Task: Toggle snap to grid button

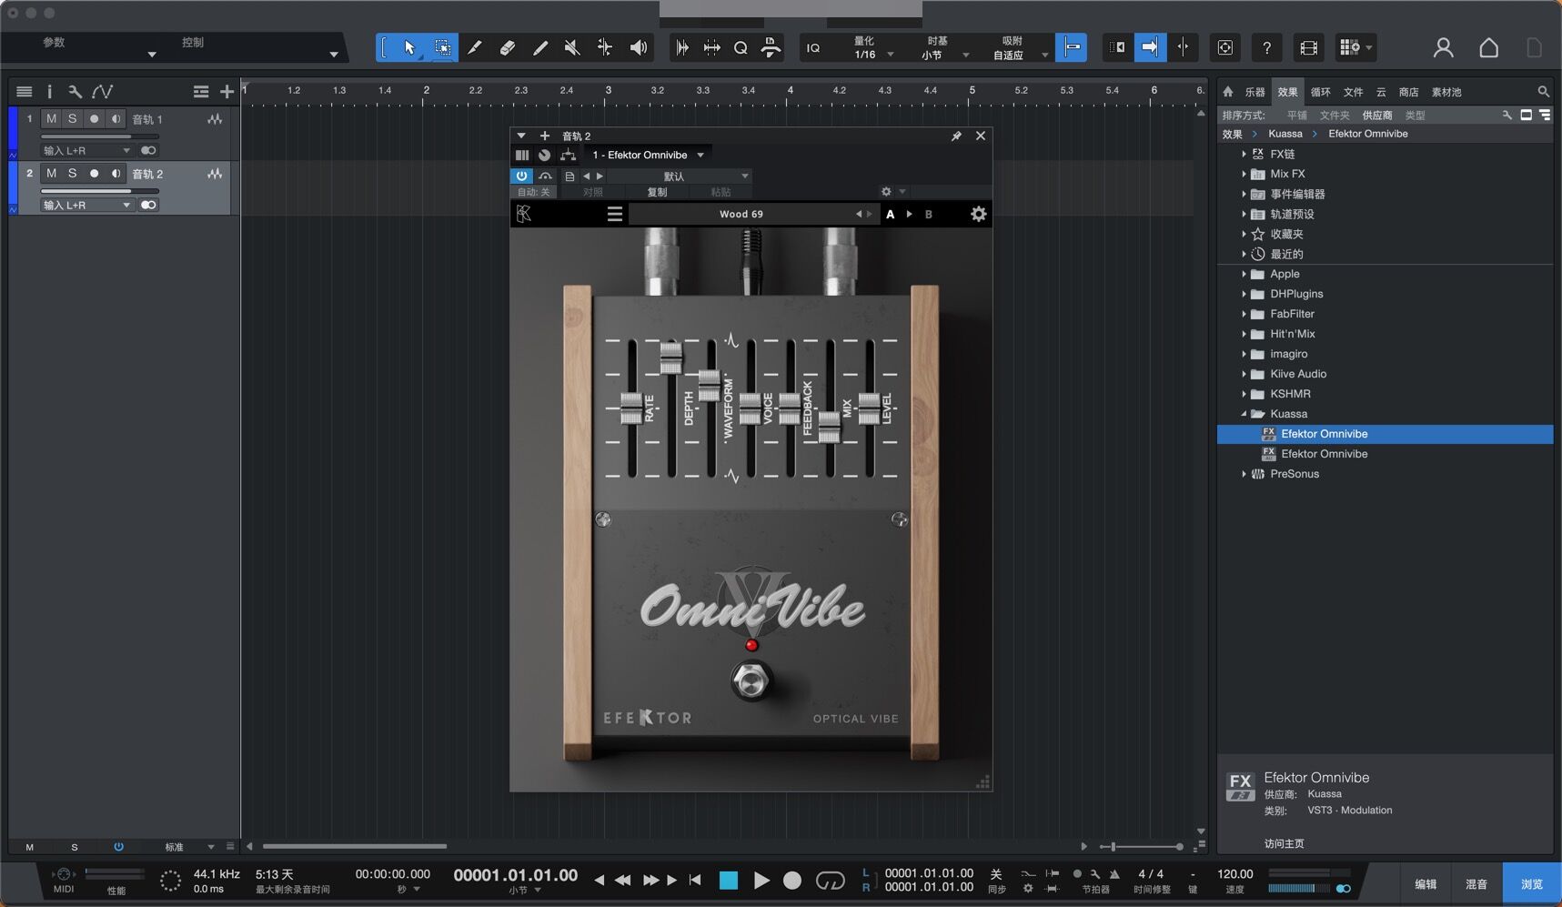Action: point(1072,47)
